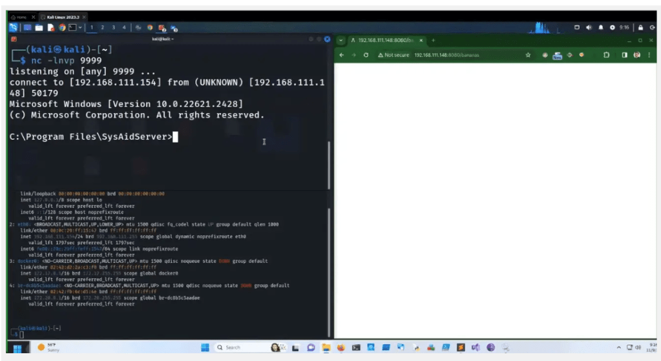661x361 pixels.
Task: Open the Kali applications menu icon
Action: [x=14, y=28]
